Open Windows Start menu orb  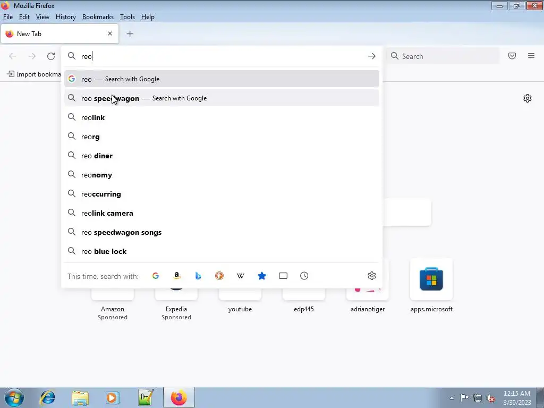14,397
